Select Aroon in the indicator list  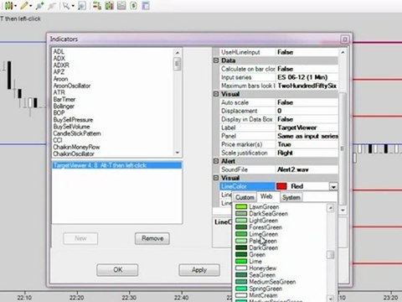[x=60, y=79]
